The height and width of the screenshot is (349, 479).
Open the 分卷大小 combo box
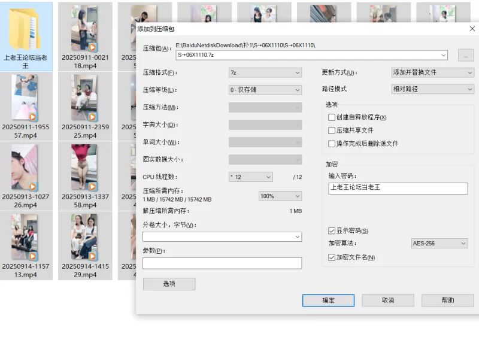(222, 236)
